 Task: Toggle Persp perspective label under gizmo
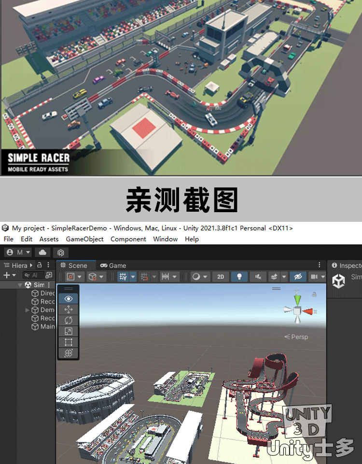pyautogui.click(x=296, y=337)
